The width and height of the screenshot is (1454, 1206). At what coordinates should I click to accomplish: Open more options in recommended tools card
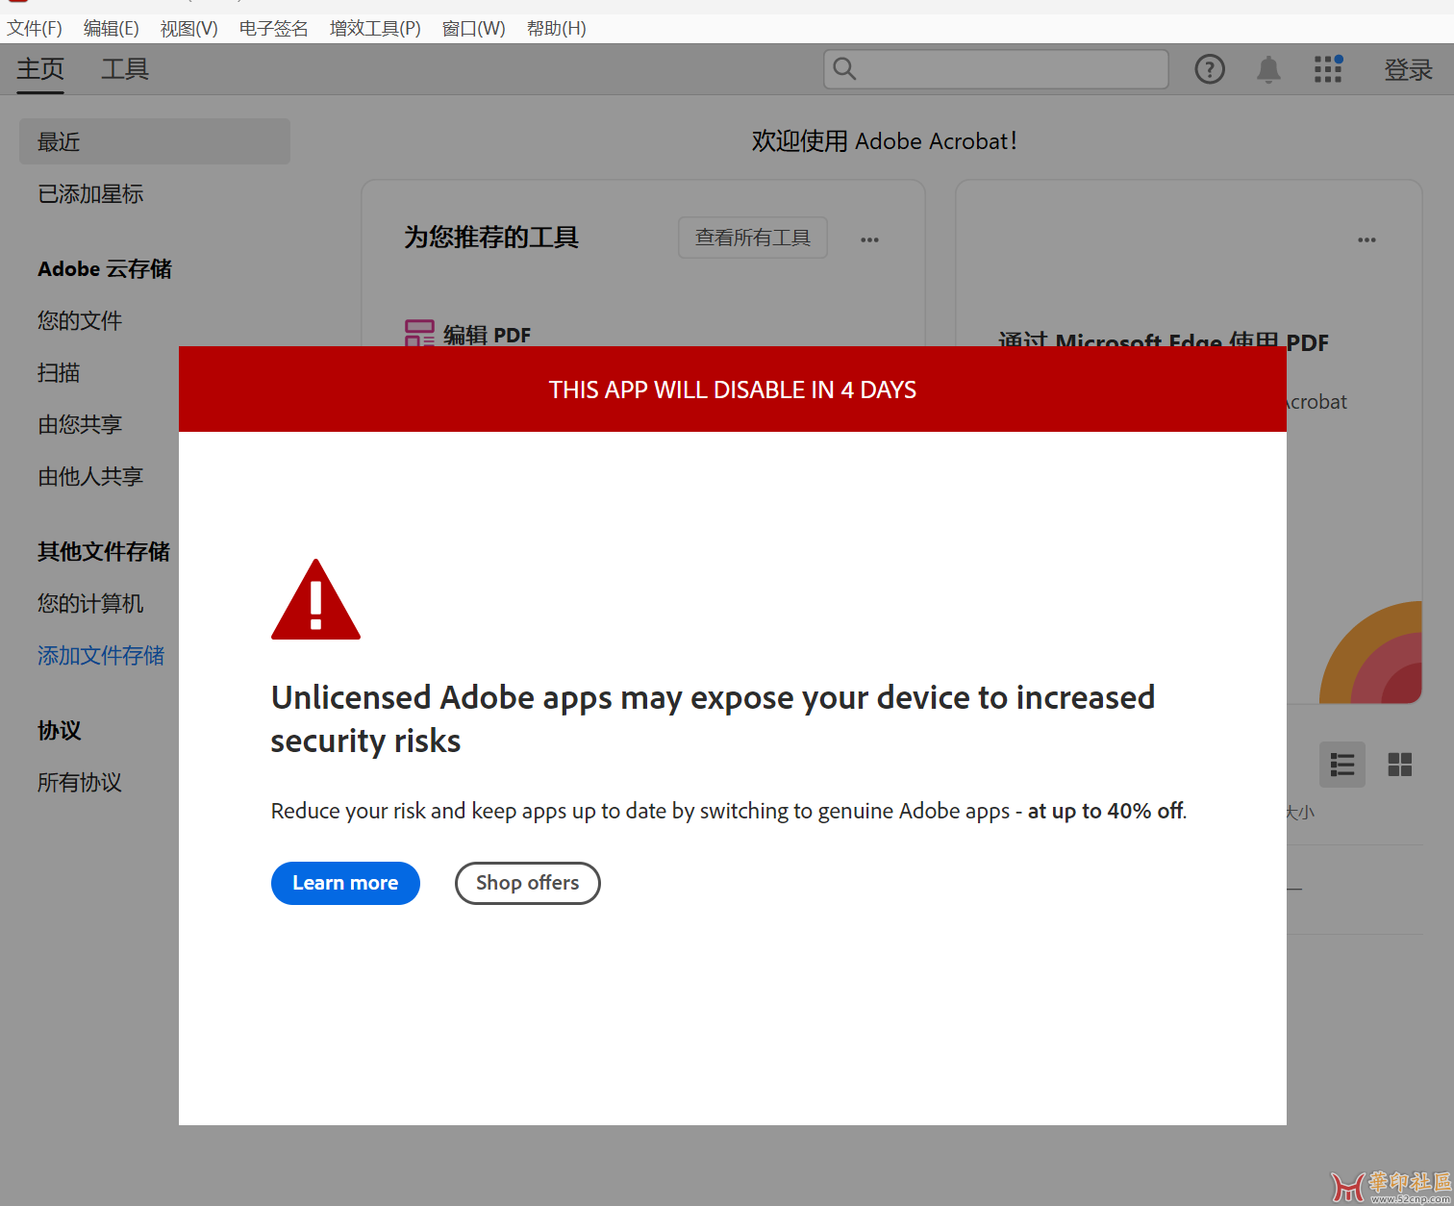coord(870,239)
